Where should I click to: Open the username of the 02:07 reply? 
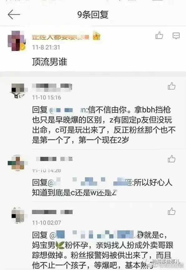[52, 212]
